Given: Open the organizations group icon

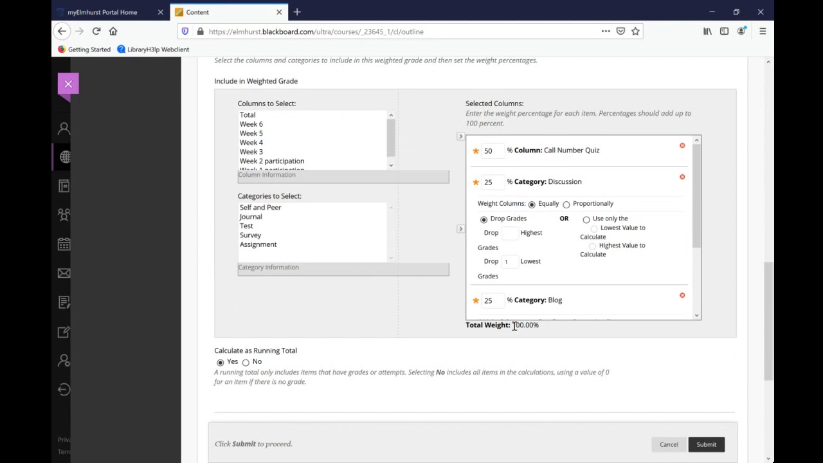Looking at the screenshot, I should (64, 215).
